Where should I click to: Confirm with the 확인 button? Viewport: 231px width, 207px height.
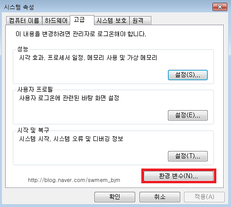[115, 197]
